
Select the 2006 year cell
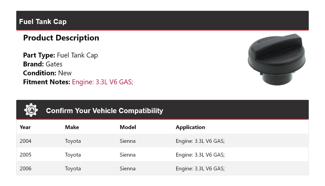point(25,168)
